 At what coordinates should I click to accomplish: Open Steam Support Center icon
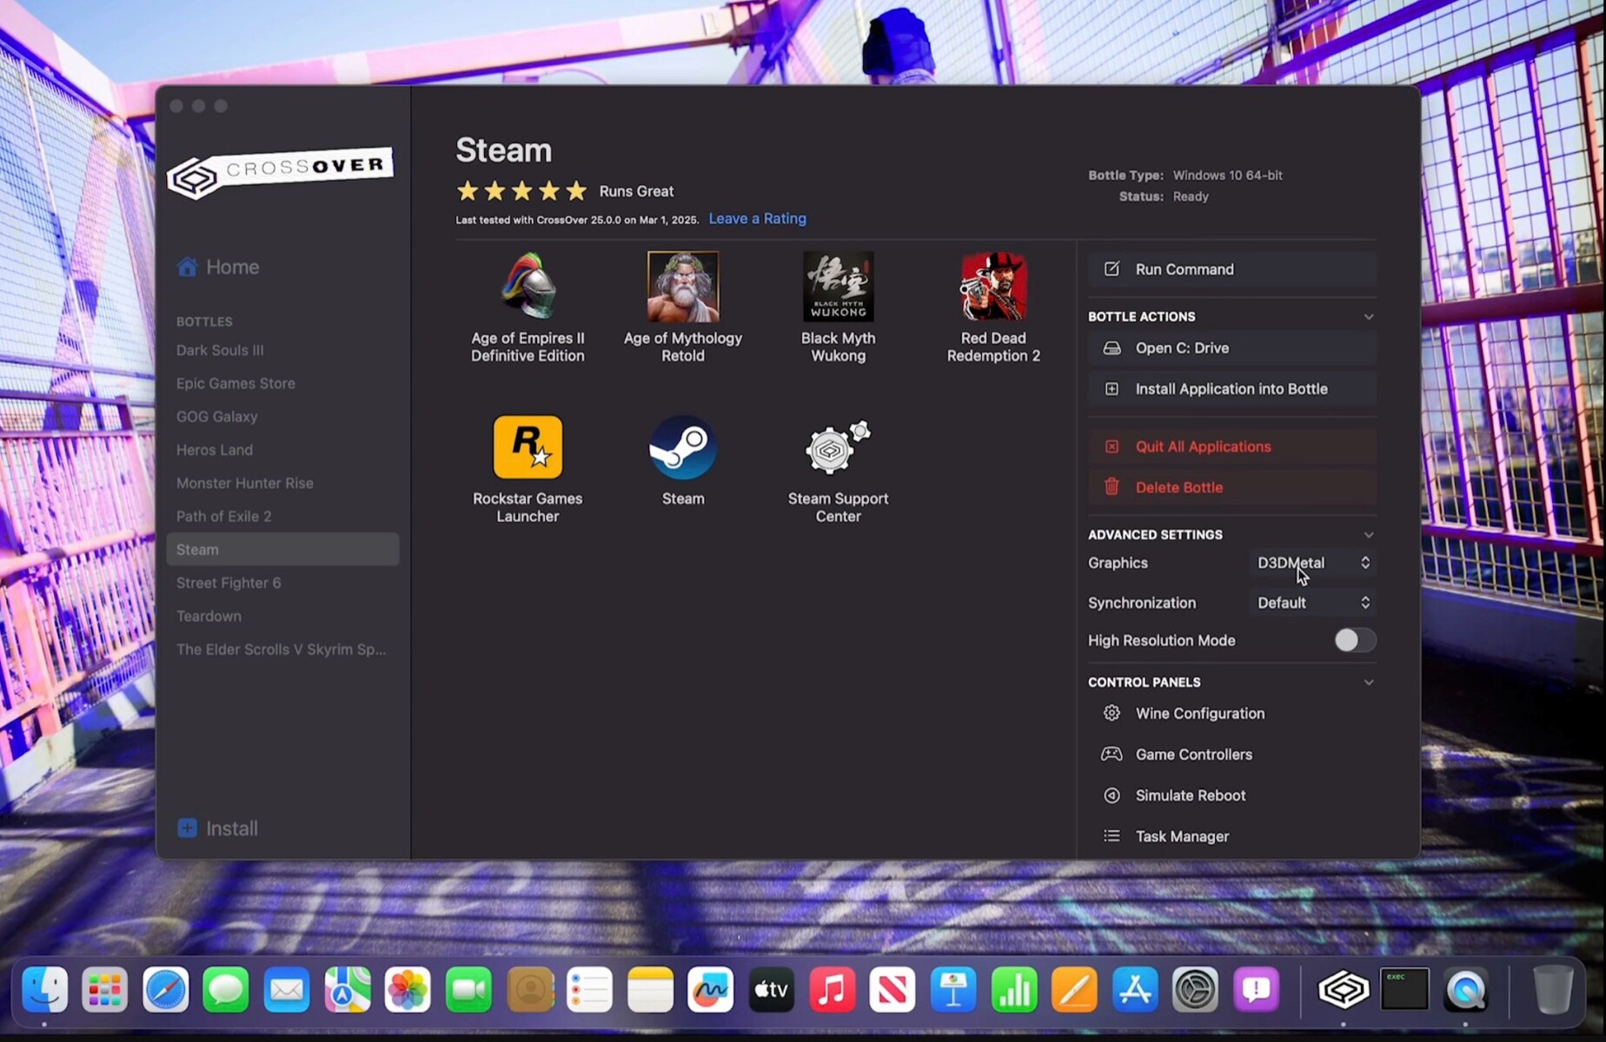click(838, 446)
